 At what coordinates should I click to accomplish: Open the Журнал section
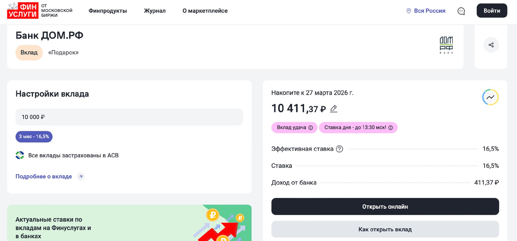tap(155, 11)
